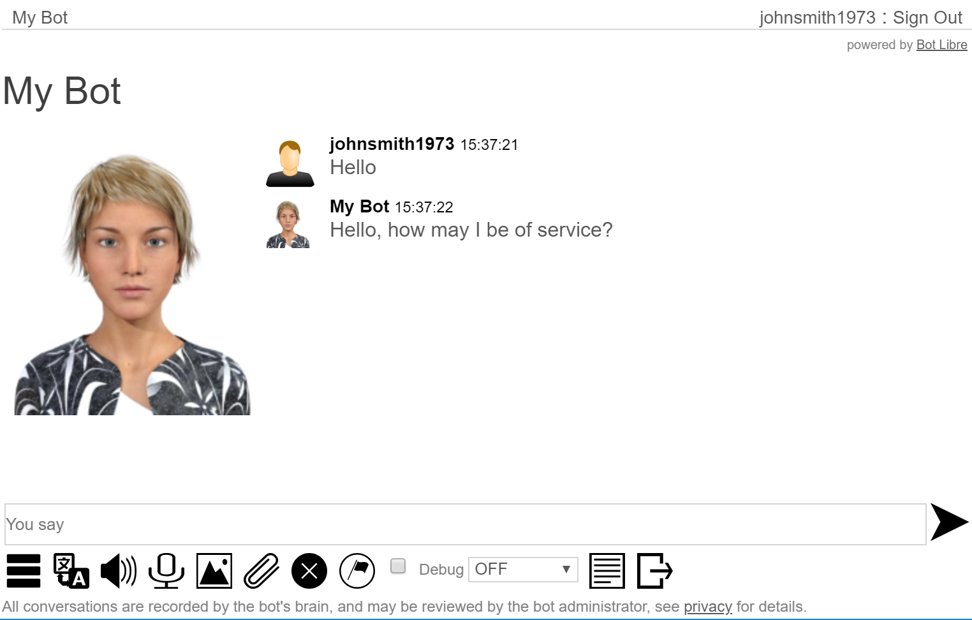Toggle the speaker sound icon
Viewport: 972px width, 620px height.
point(119,571)
